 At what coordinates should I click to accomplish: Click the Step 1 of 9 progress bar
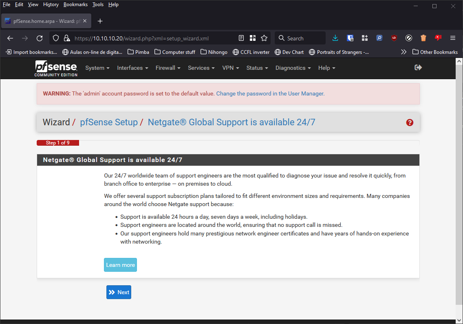pyautogui.click(x=57, y=142)
